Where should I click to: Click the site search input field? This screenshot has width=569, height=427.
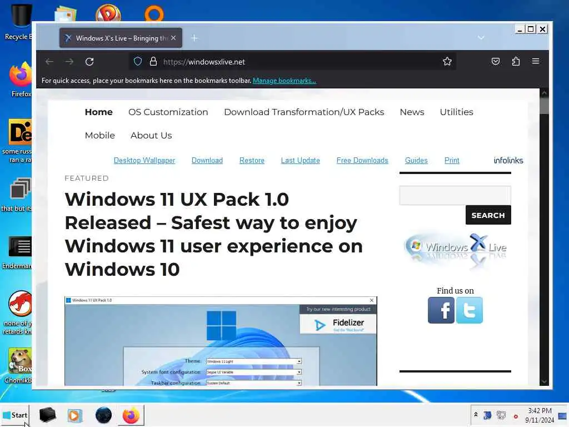[455, 195]
